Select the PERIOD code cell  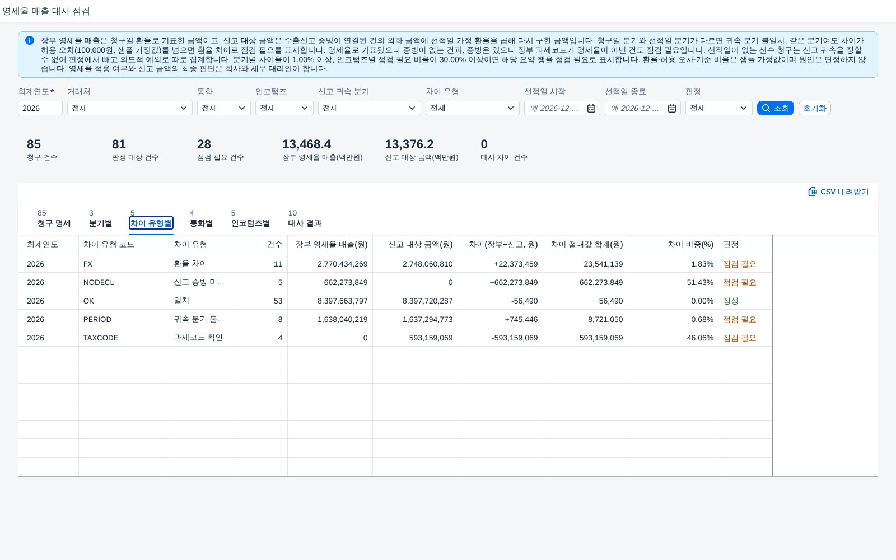click(124, 319)
